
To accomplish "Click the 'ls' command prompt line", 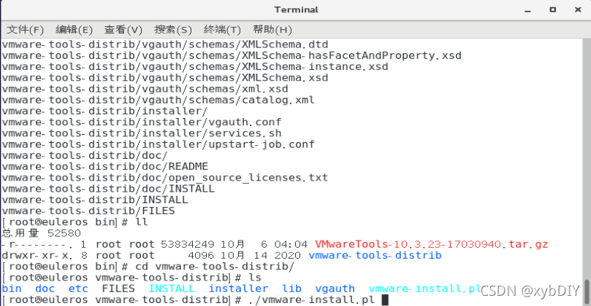I will [131, 278].
